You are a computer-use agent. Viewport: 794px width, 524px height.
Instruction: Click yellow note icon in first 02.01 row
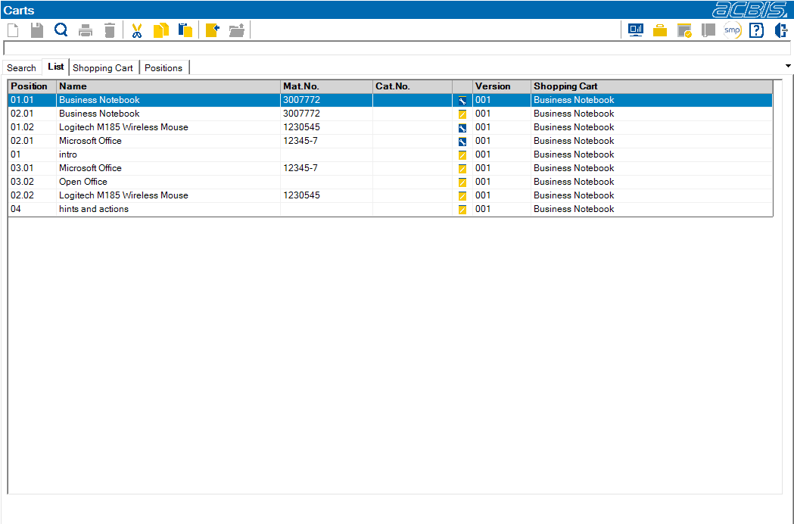tap(462, 114)
